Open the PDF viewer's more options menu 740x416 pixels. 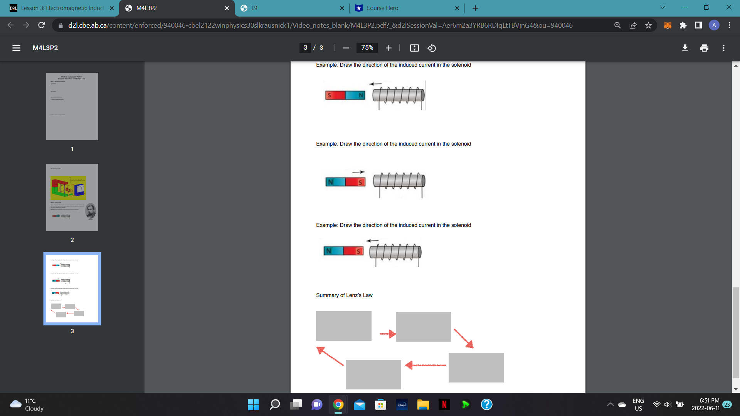pyautogui.click(x=723, y=48)
